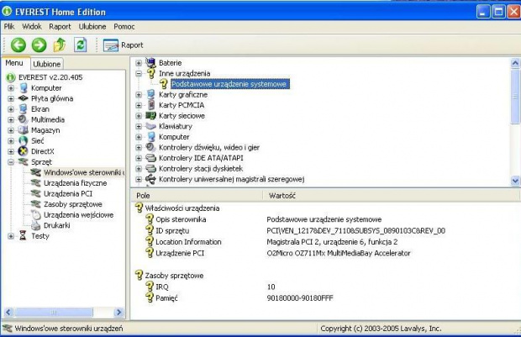This screenshot has width=521, height=337.
Task: Click the DirectX icon
Action: coord(23,151)
